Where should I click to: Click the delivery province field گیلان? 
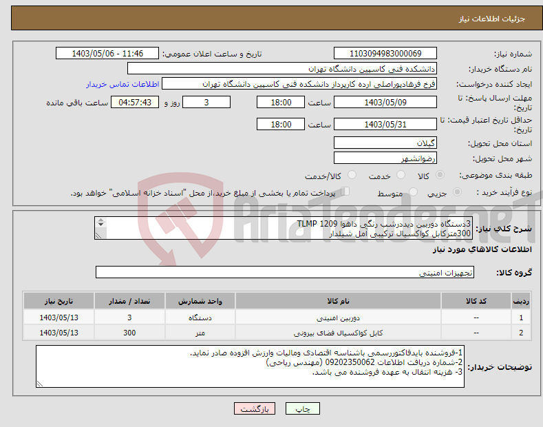pos(385,143)
